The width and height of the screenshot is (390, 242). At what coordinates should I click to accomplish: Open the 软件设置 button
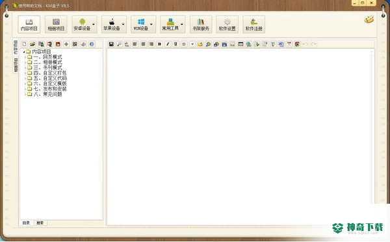pyautogui.click(x=227, y=24)
